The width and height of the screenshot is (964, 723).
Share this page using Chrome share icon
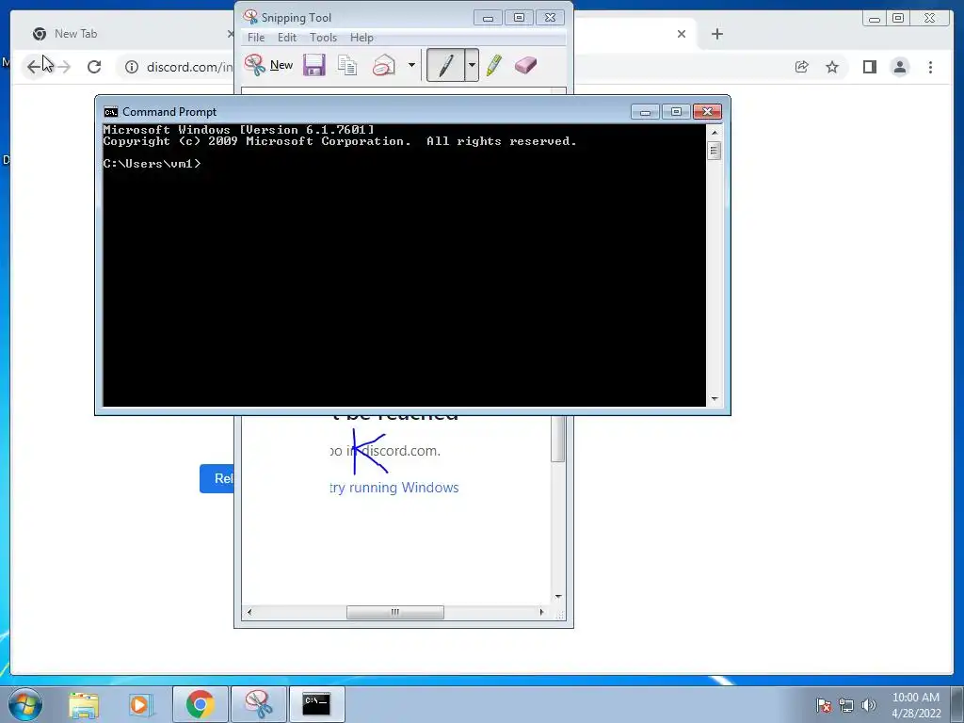802,67
